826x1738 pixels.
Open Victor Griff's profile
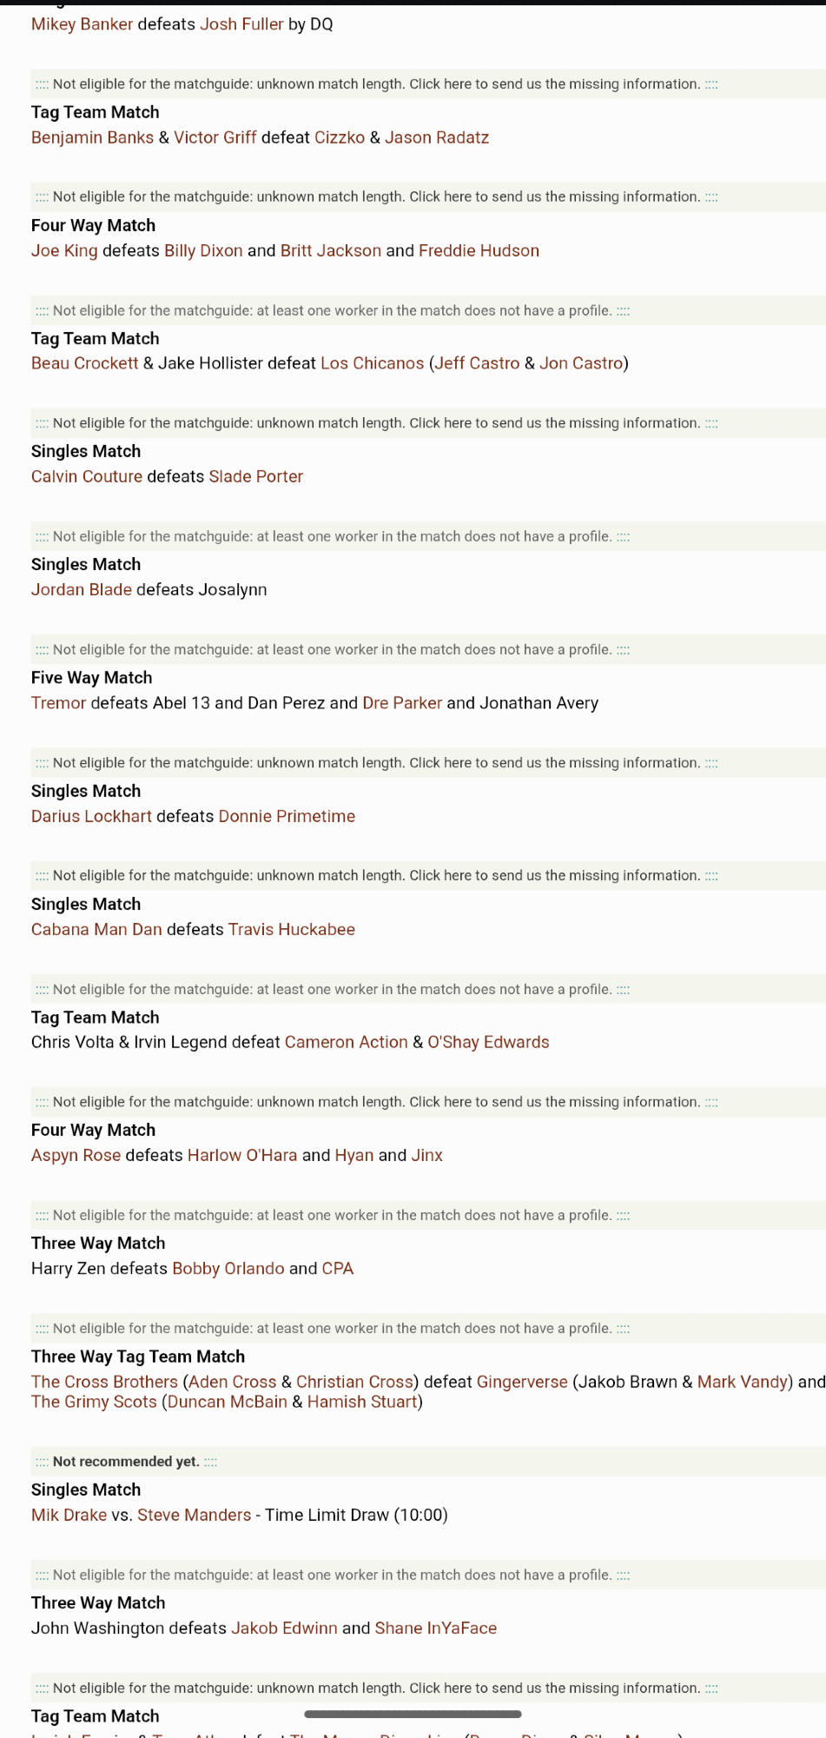215,137
